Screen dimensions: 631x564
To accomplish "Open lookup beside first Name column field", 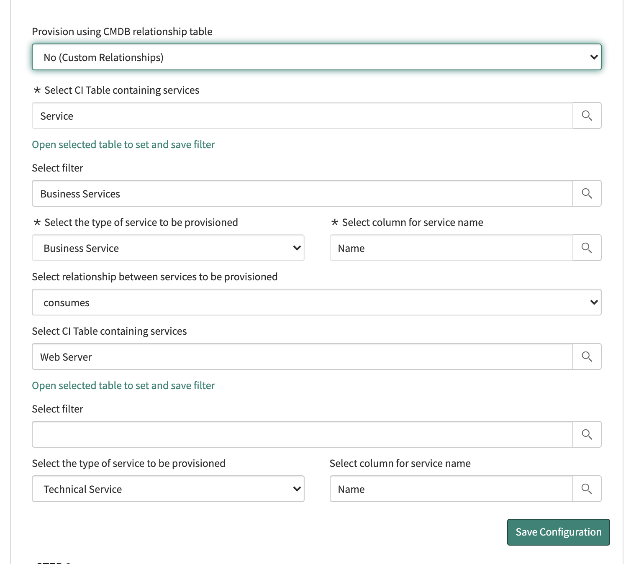I will click(587, 248).
